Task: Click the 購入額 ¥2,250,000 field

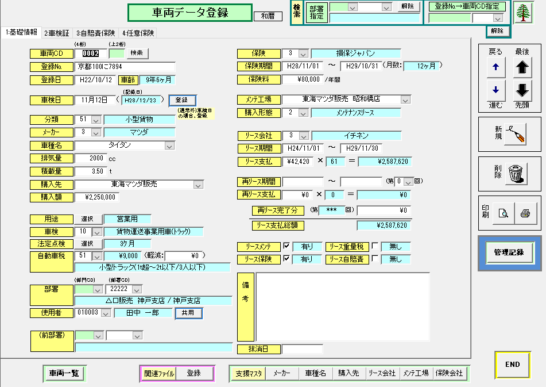Action: 97,197
